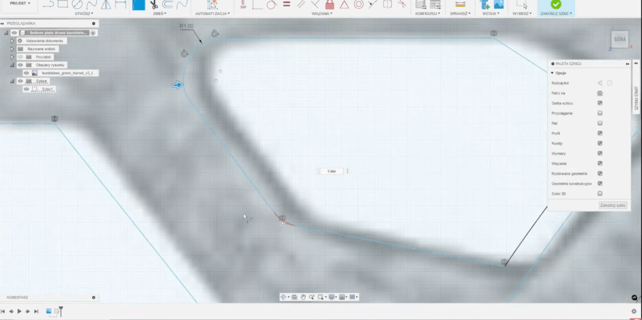
Task: Expand the Ustawienia dokumentu tree node
Action: point(12,41)
